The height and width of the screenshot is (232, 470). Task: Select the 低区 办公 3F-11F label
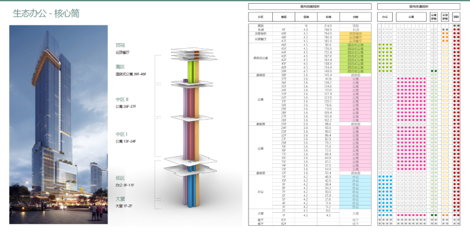[x=125, y=181]
